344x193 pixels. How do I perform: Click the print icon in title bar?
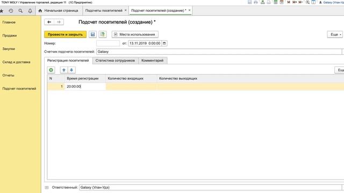click(256, 2)
